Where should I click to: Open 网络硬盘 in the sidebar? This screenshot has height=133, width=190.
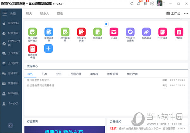[x=11, y=93]
